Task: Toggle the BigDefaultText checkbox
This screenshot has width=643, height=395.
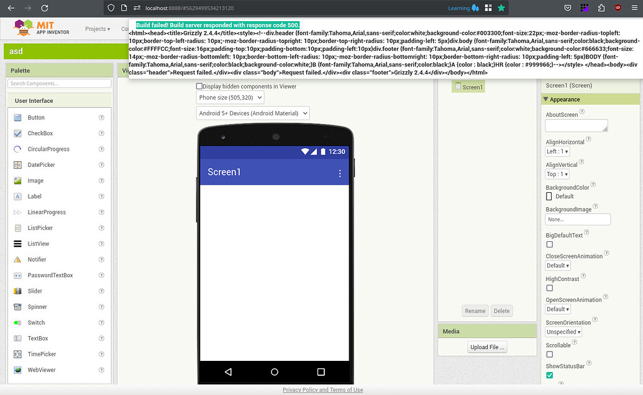Action: [x=549, y=244]
